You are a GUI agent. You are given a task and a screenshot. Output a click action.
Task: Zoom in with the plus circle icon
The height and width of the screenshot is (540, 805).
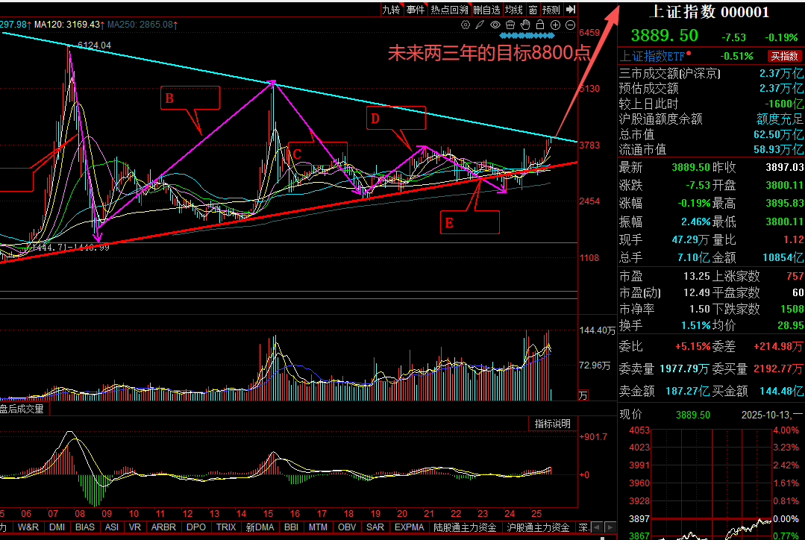(x=556, y=25)
